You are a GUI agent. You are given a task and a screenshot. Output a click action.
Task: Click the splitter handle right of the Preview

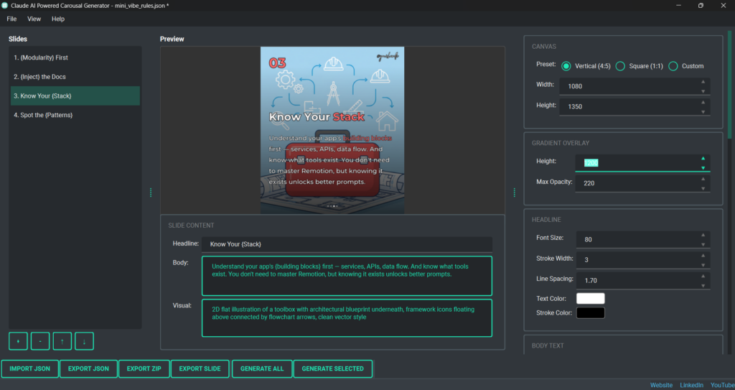514,192
